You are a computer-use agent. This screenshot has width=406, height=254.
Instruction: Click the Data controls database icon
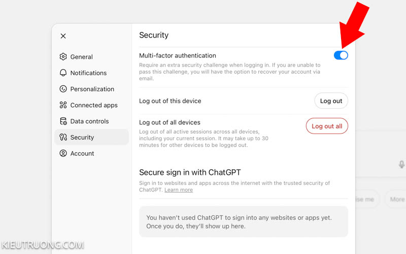(x=63, y=121)
